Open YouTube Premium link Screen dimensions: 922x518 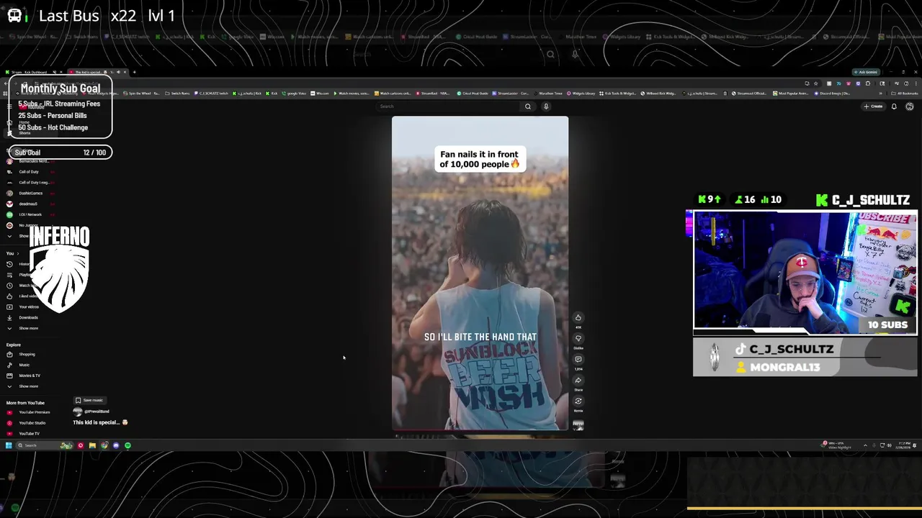coord(34,412)
